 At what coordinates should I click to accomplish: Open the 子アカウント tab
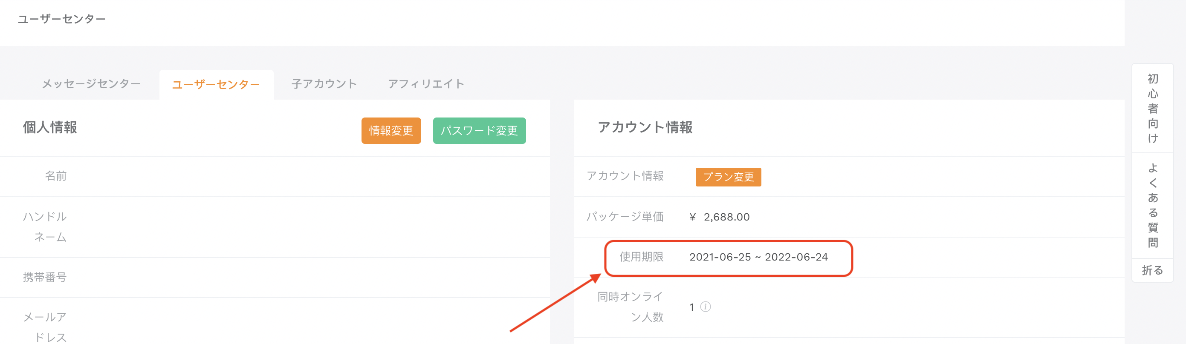click(x=324, y=84)
